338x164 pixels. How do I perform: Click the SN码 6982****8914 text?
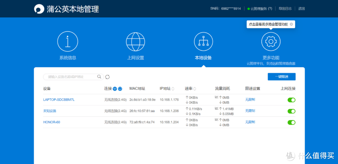pos(225,9)
